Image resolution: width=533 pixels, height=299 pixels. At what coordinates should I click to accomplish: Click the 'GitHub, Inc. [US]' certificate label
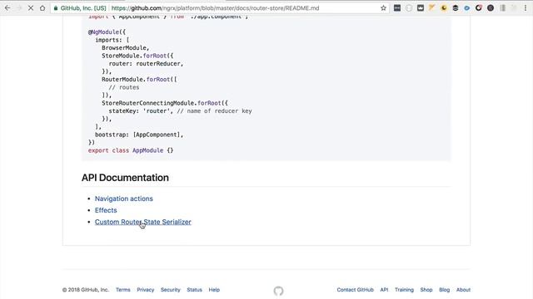(x=83, y=7)
